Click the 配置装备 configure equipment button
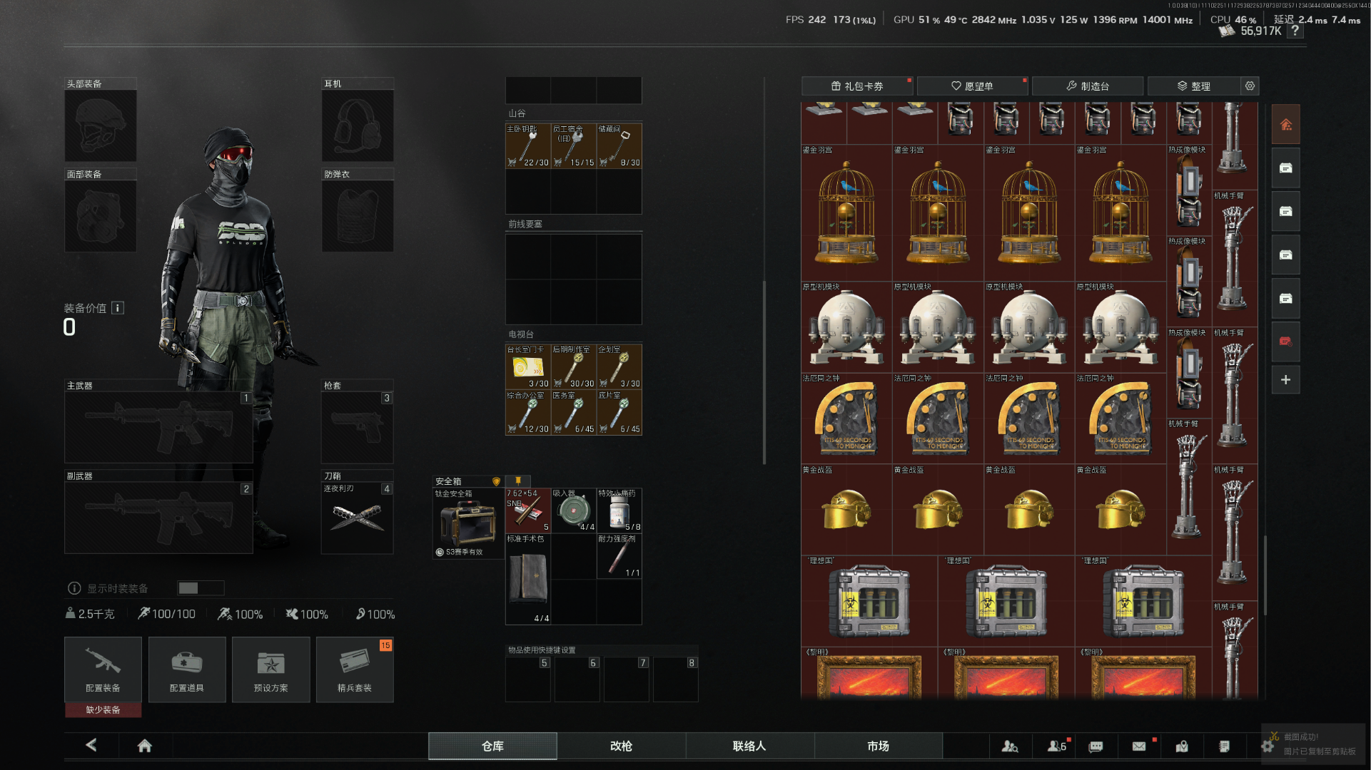This screenshot has height=770, width=1371. [103, 669]
